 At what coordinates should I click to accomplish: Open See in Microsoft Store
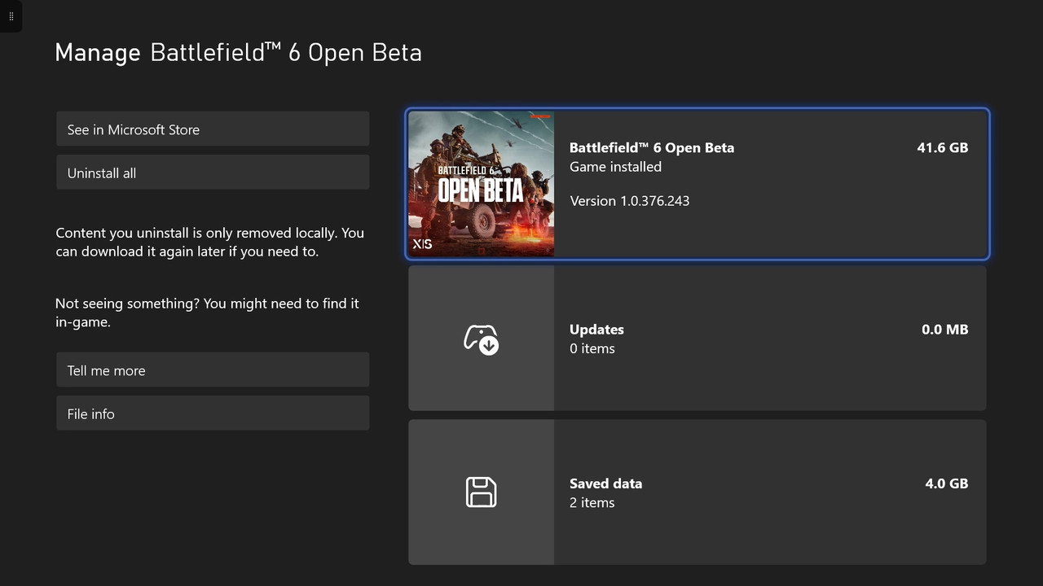click(x=213, y=129)
